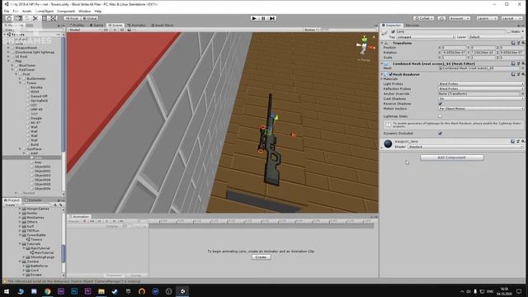Toggle the Static checkbox
Screen dimensions: 528x297
point(508,31)
